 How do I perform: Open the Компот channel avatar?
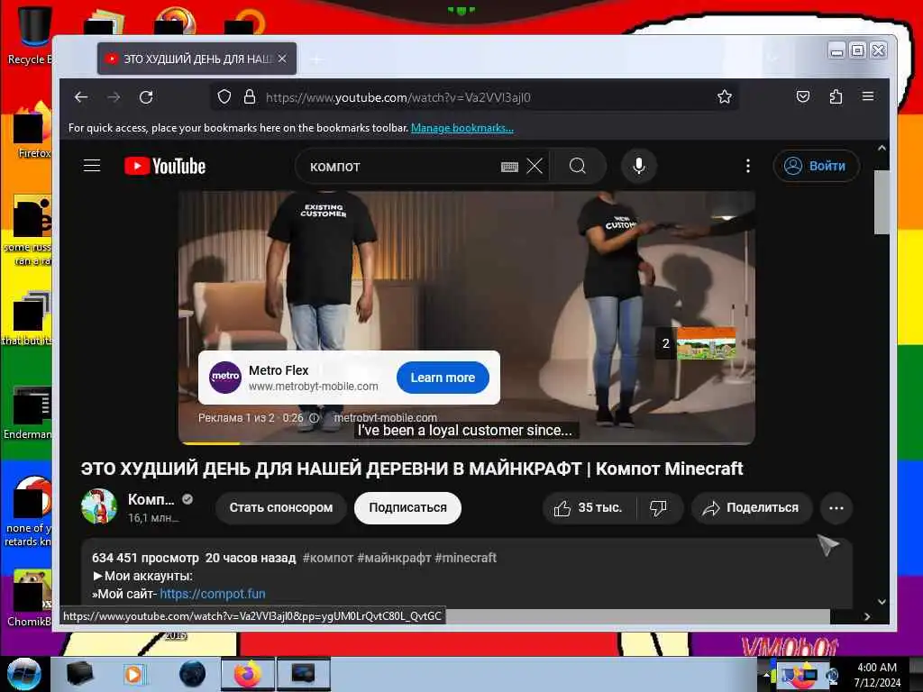(x=99, y=506)
